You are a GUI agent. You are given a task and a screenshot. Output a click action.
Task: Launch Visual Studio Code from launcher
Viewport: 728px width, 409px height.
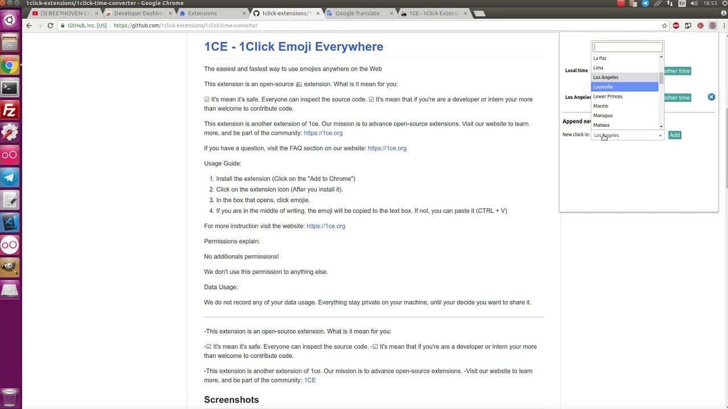tap(10, 222)
